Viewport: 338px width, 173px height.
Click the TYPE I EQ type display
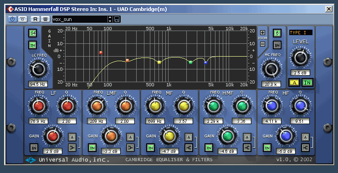click(301, 32)
